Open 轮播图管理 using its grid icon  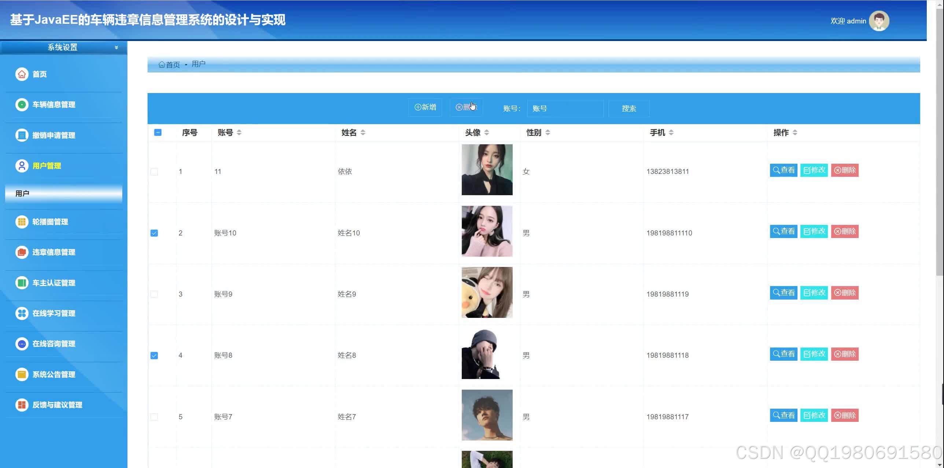[22, 222]
